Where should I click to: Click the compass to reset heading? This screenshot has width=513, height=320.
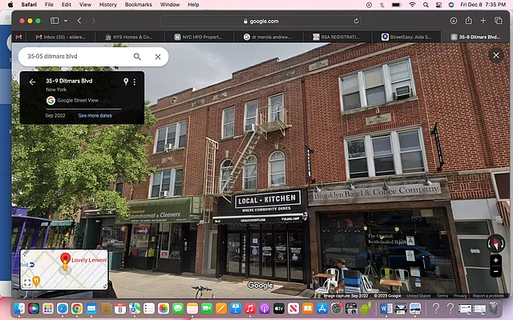coord(495,242)
